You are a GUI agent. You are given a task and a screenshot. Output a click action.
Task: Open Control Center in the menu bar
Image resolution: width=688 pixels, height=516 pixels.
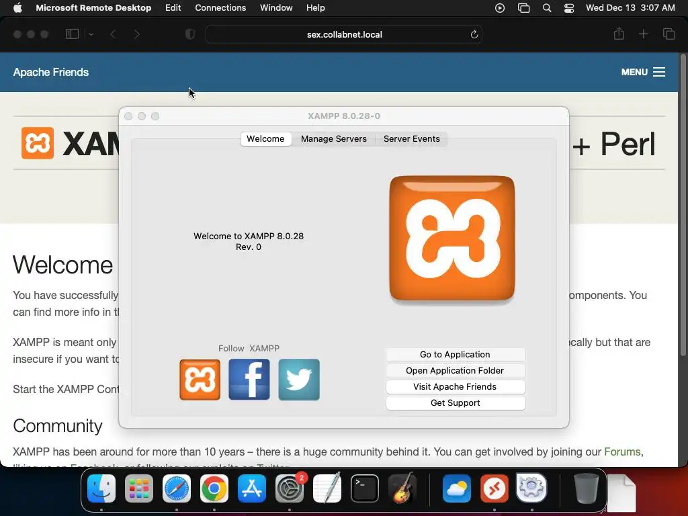point(569,8)
